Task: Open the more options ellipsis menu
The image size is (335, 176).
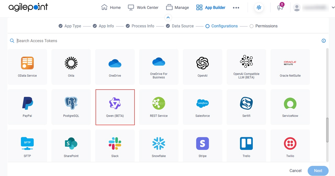Action: point(236,8)
